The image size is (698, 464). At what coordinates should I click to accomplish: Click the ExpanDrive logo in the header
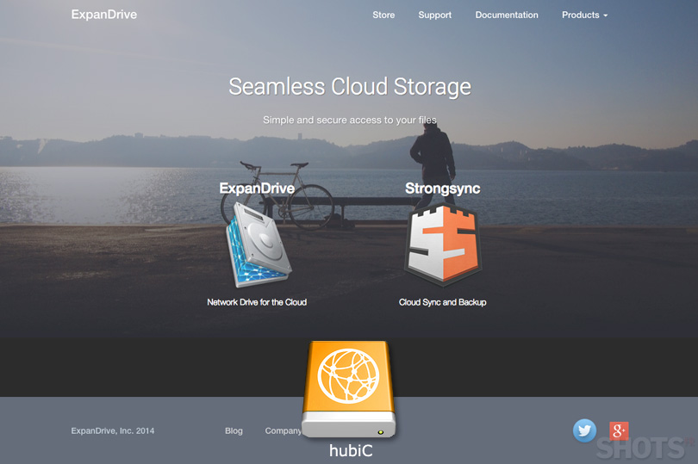coord(104,15)
